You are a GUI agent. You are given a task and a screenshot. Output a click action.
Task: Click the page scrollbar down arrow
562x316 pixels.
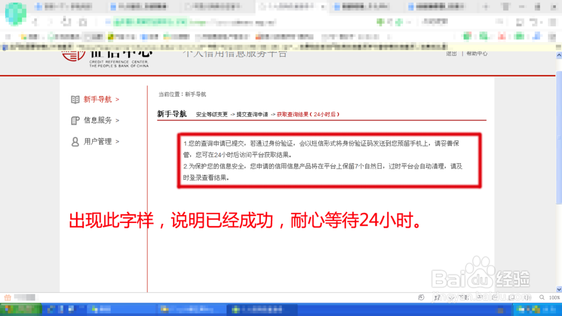[x=559, y=289]
